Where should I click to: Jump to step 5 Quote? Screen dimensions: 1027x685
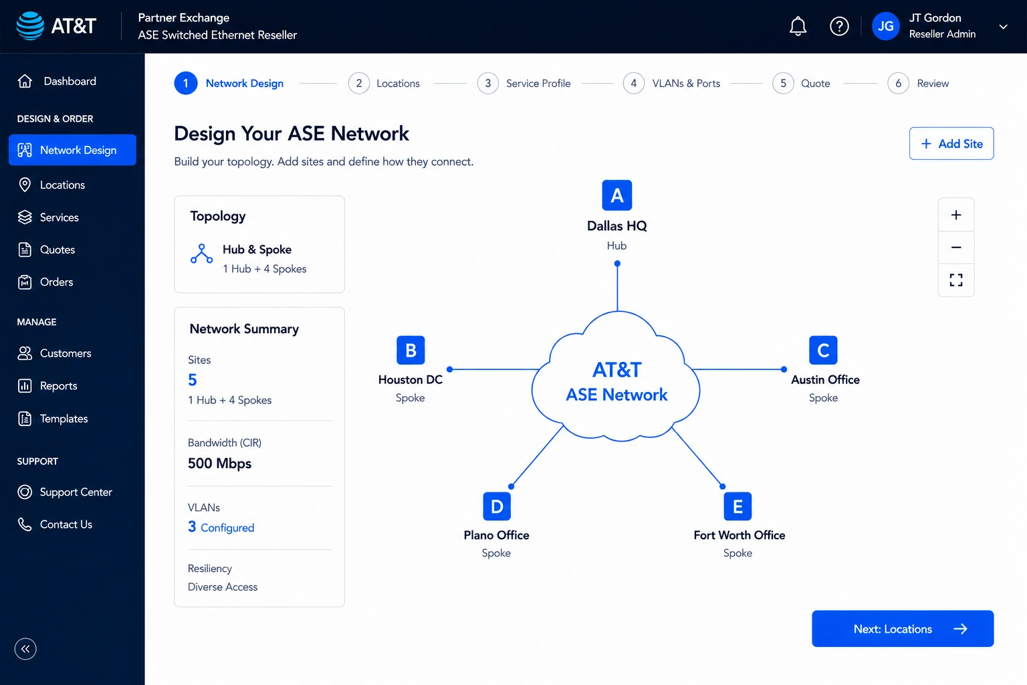point(801,83)
